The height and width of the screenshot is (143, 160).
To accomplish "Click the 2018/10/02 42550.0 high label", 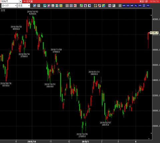I will [33, 13].
